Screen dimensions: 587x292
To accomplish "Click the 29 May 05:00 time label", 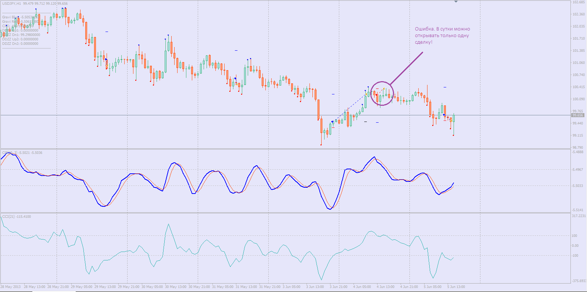I will pyautogui.click(x=82, y=287).
